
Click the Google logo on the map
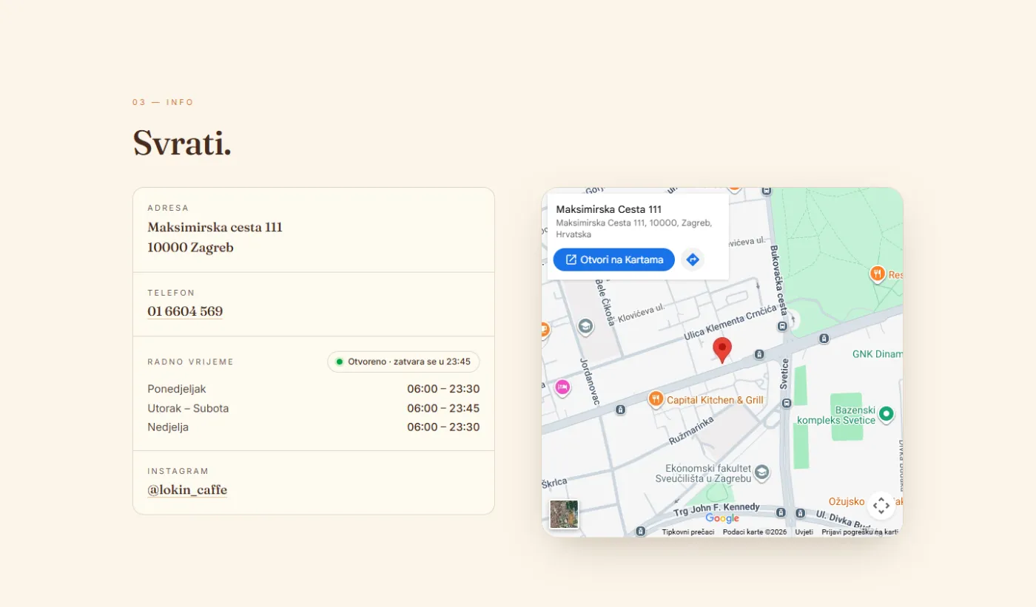coord(722,518)
